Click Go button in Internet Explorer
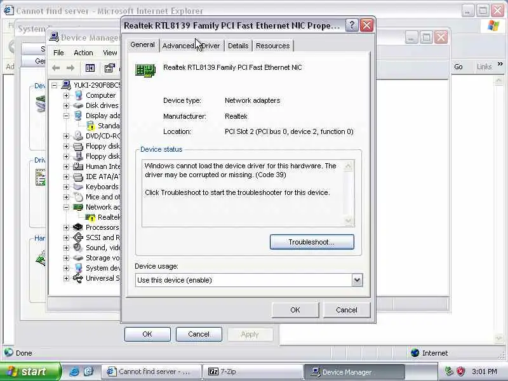Screen dimensions: 508x381 [458, 67]
